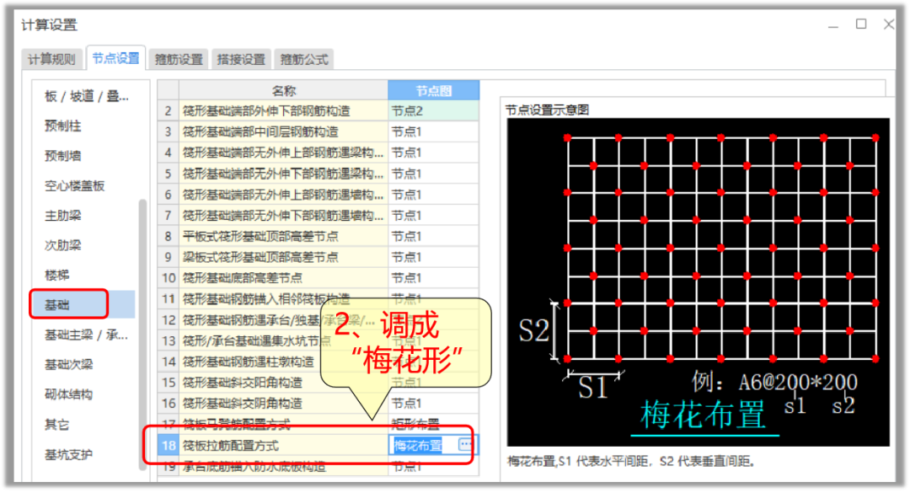Image resolution: width=910 pixels, height=493 pixels.
Task: Select 砌体结构 in the sidebar
Action: click(68, 394)
